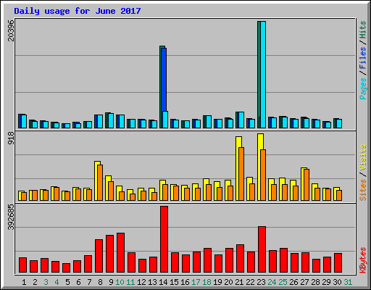Click day label 10 on x-axis
The image size is (371, 290).
click(x=120, y=282)
